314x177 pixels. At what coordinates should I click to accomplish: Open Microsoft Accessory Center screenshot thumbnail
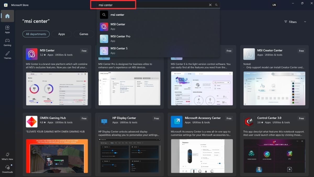(x=202, y=156)
